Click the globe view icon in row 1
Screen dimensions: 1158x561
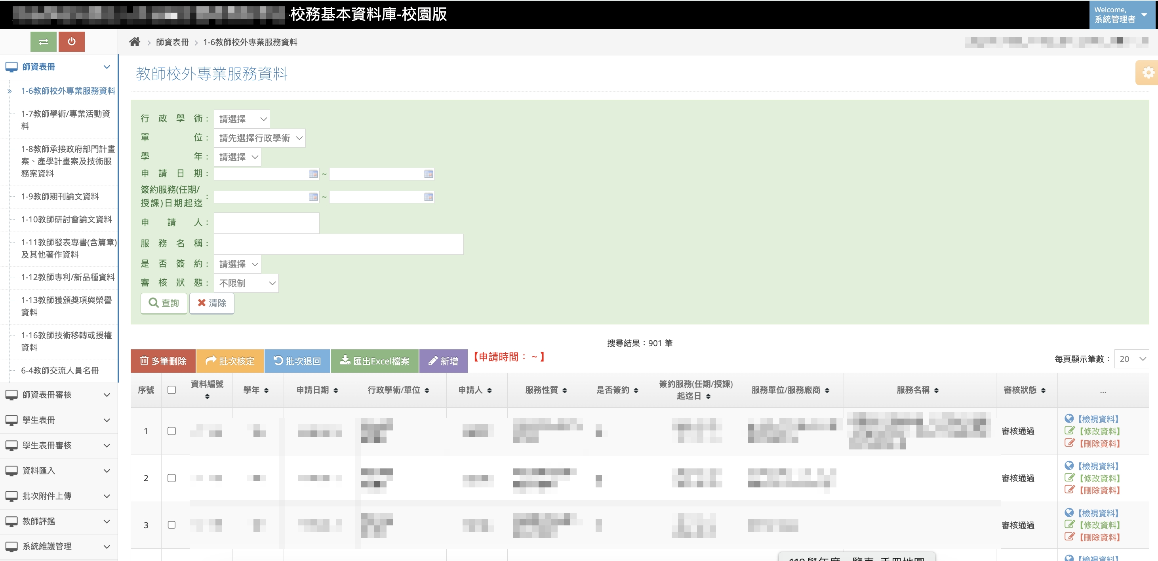tap(1069, 419)
